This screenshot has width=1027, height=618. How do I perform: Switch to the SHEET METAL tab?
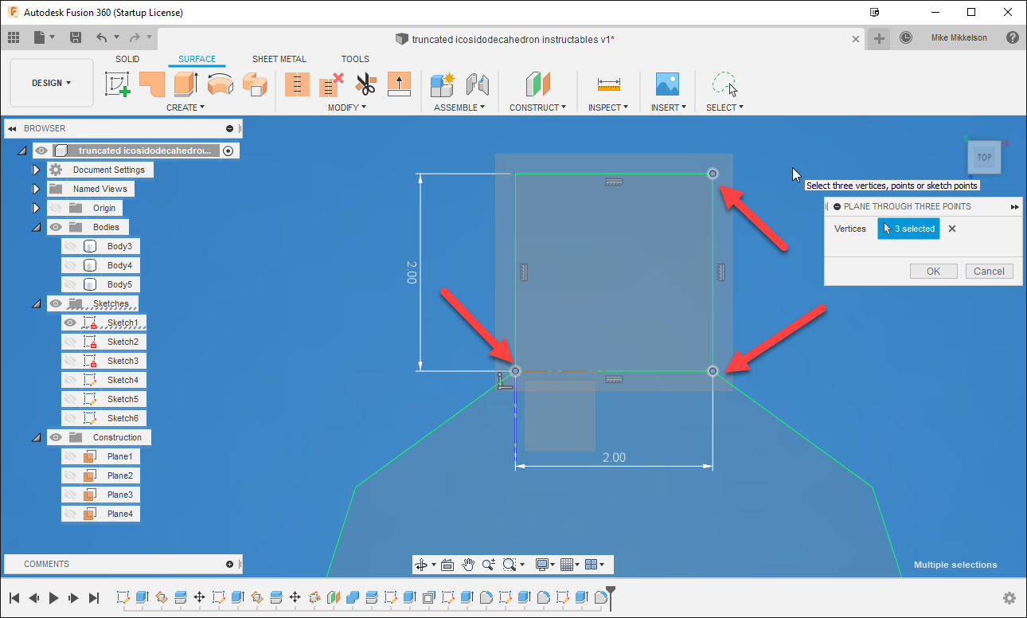coord(279,58)
